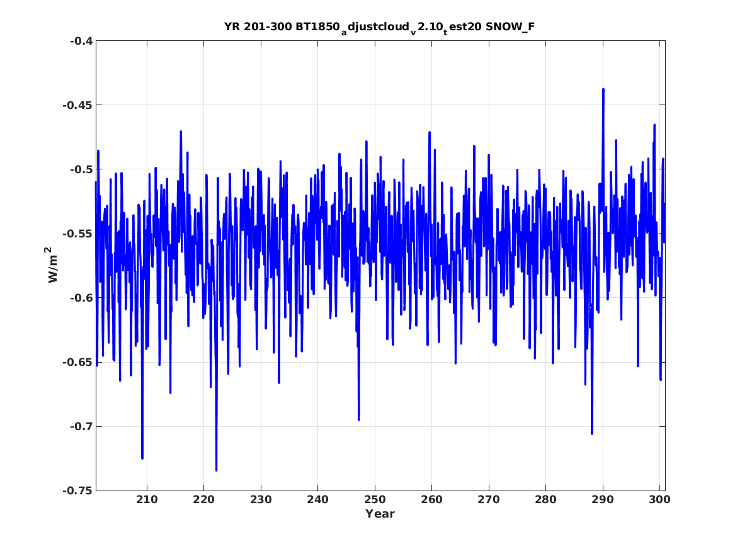Select the highest peak near year 290
Viewport: 735px width, 551px height.
coord(603,89)
